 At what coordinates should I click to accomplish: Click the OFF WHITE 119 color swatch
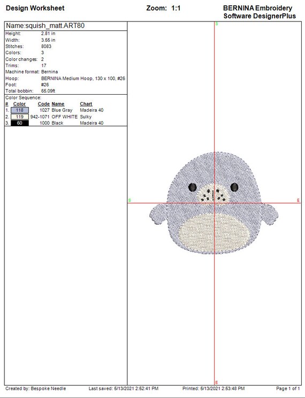pos(20,117)
